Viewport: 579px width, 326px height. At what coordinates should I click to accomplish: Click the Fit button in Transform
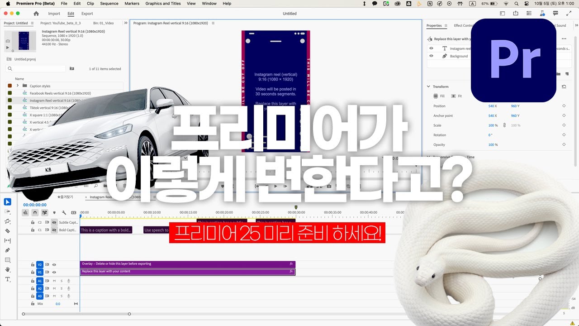pos(457,96)
